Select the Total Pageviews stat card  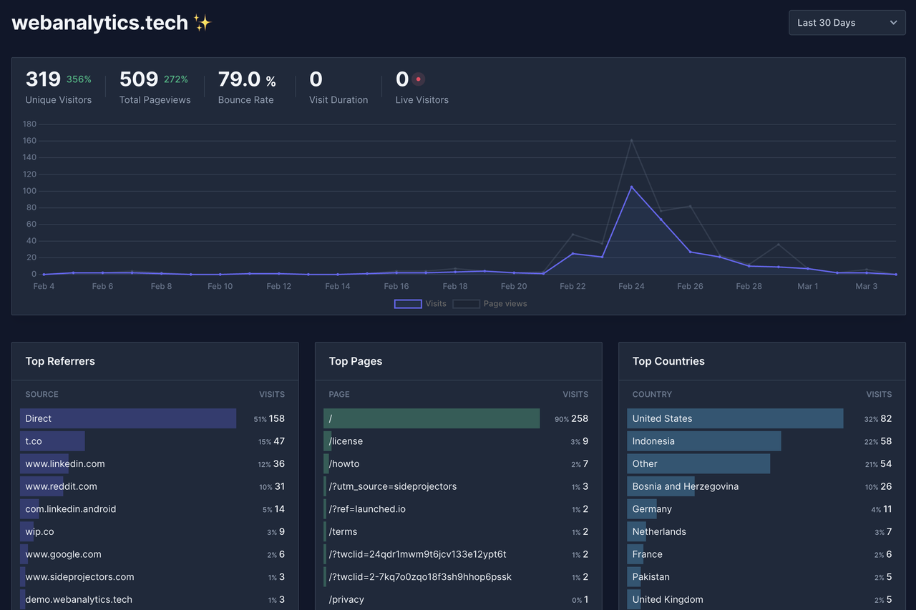click(x=155, y=87)
